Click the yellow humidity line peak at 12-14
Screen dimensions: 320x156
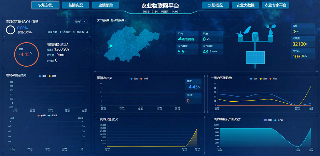pos(311,87)
